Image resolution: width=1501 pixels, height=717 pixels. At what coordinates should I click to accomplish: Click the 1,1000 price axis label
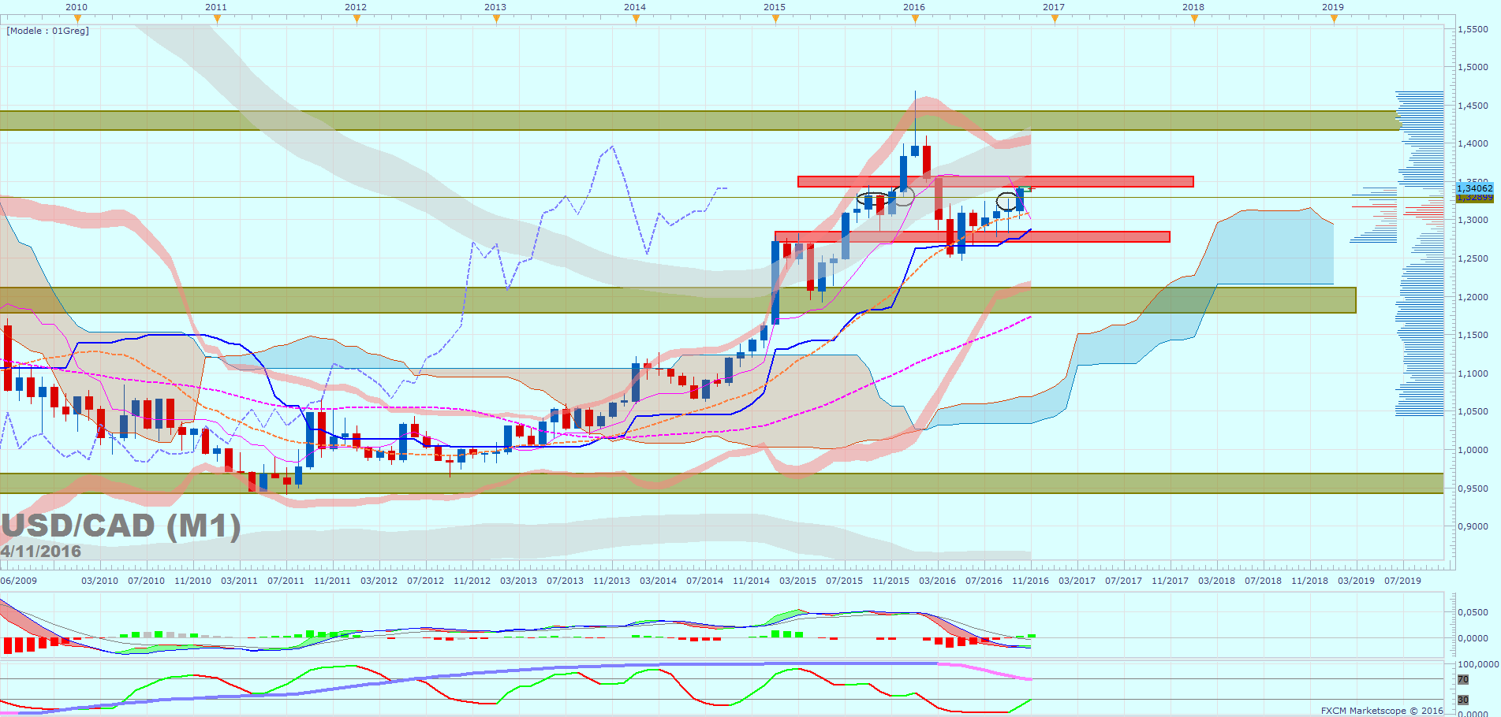pyautogui.click(x=1473, y=373)
